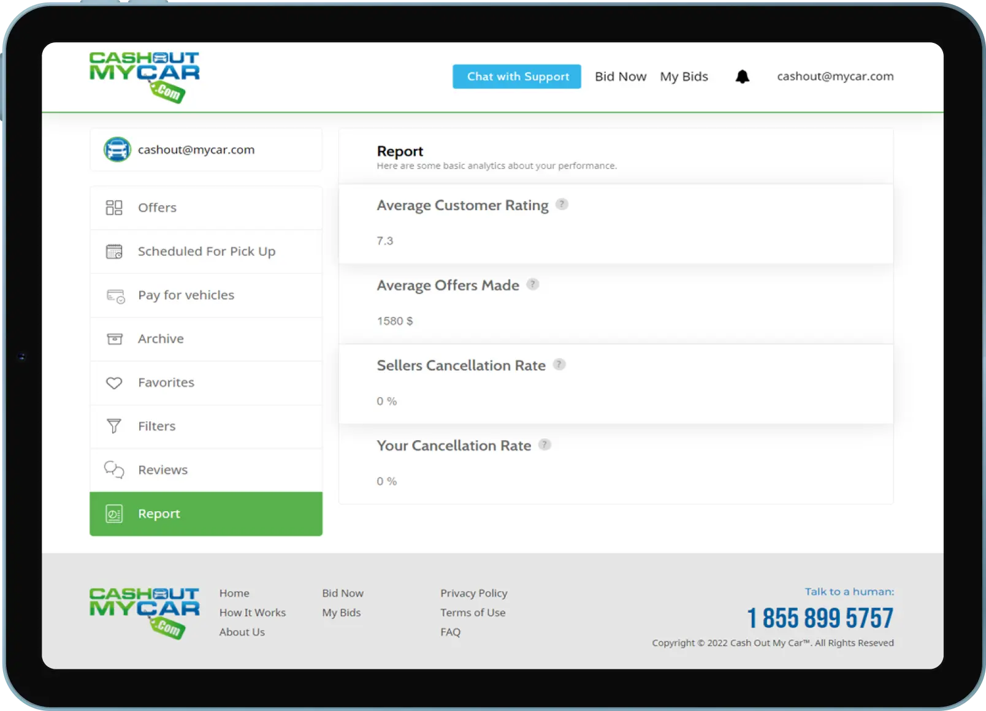This screenshot has height=711, width=986.
Task: Select the Report sidebar item
Action: coord(206,514)
